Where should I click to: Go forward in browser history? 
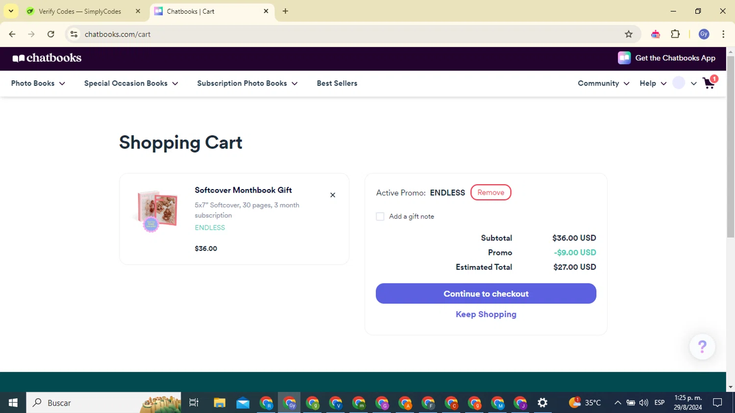pyautogui.click(x=31, y=34)
